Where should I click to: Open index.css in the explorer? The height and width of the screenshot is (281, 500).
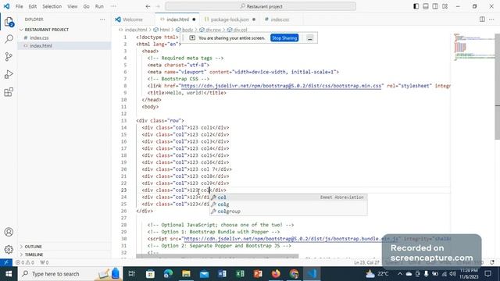click(39, 38)
